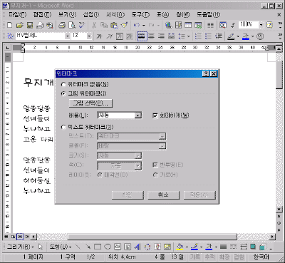Select the 워터마크 없음(N) radio button

[x=63, y=85]
